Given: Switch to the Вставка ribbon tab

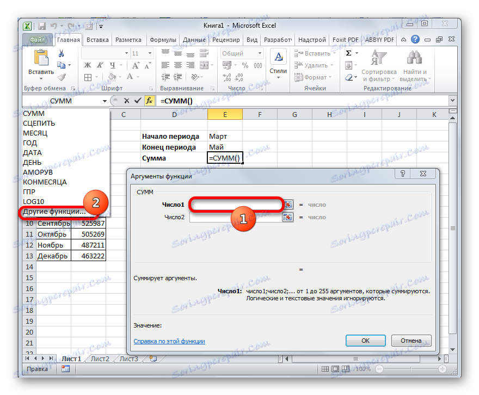Looking at the screenshot, I should [97, 40].
